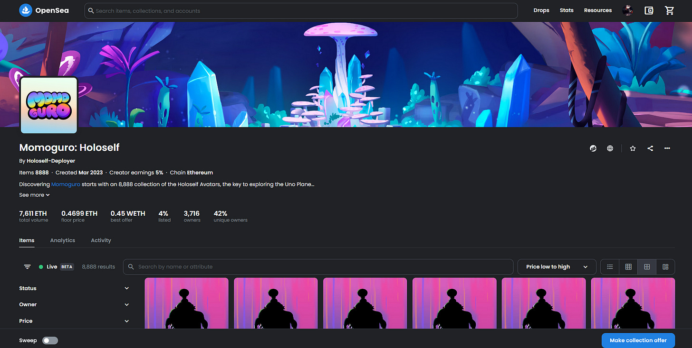Click the 8,888 results count
Viewport: 692px width, 348px height.
(x=98, y=267)
